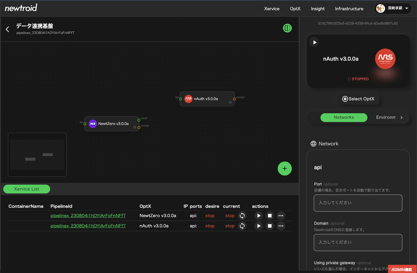Open more actions for the nAuth row
417x273 pixels.
(281, 226)
